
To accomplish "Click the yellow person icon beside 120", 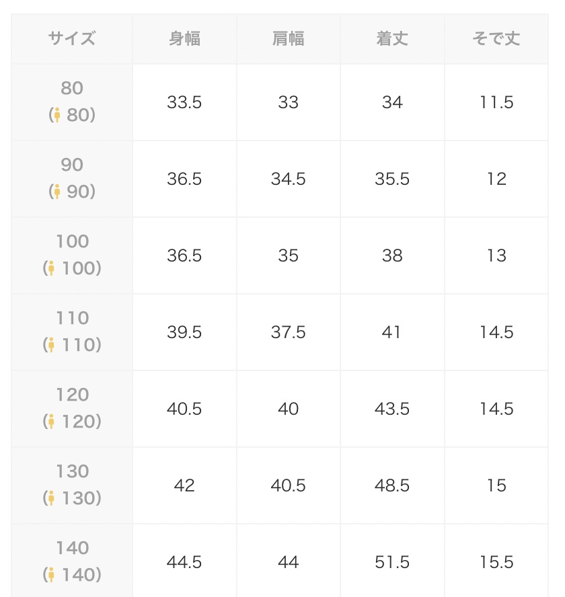I will (51, 422).
